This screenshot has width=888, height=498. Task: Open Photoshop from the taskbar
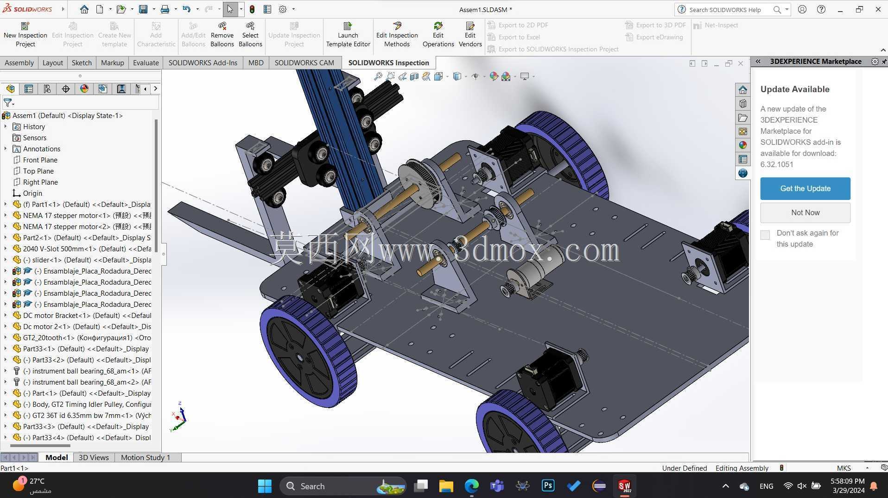(x=548, y=486)
